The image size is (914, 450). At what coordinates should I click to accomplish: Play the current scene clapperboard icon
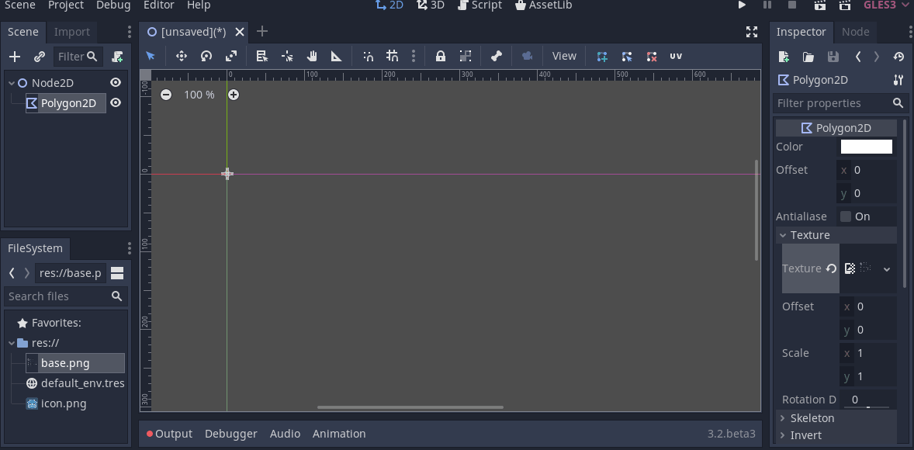click(x=819, y=5)
